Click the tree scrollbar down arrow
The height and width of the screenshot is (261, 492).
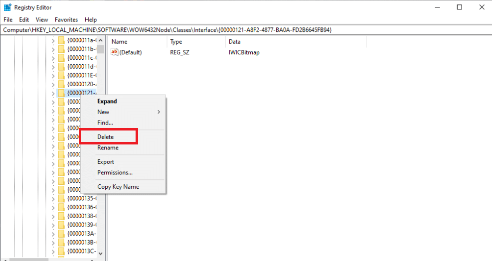point(100,254)
